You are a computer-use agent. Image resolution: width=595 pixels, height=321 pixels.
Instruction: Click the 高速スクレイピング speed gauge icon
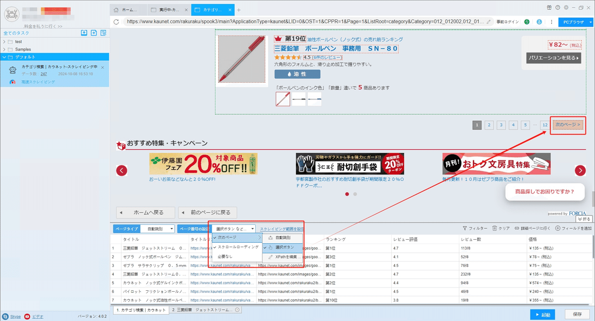coord(12,81)
